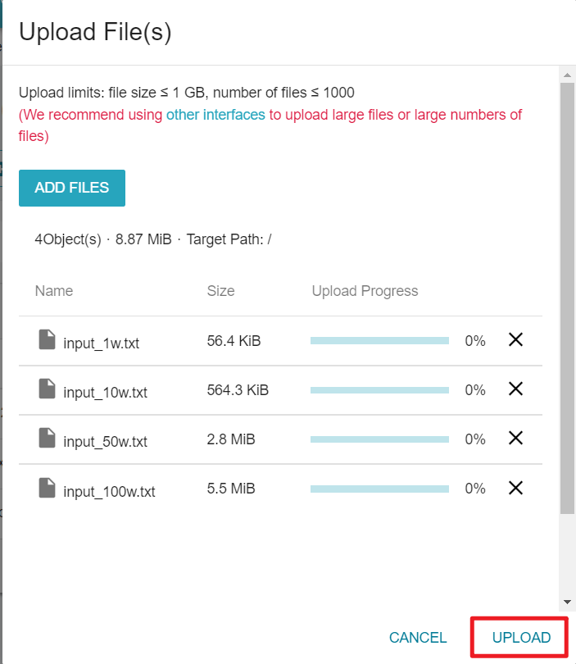Click the scrollbar down arrow
The height and width of the screenshot is (664, 576).
click(567, 602)
